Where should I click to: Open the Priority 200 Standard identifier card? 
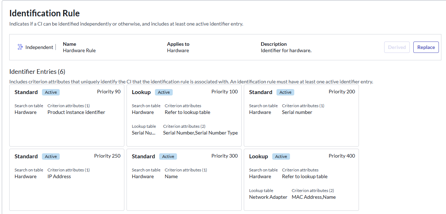(301, 115)
